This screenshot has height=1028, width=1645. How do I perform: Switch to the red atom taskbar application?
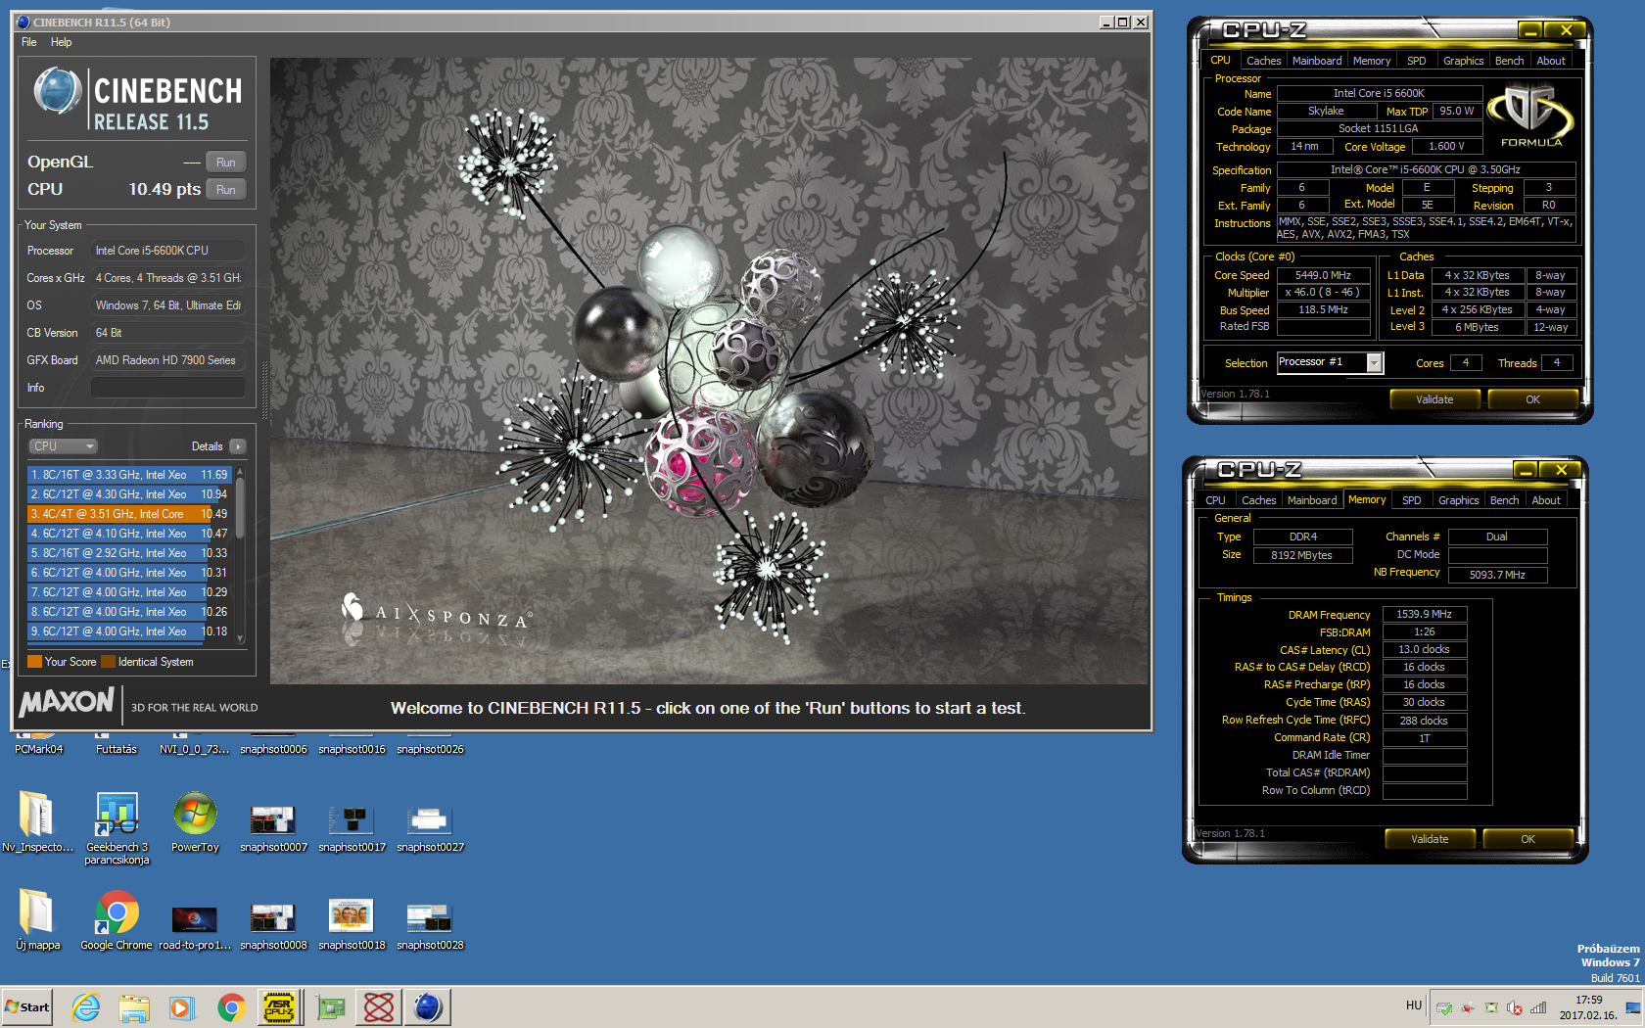click(x=379, y=1007)
